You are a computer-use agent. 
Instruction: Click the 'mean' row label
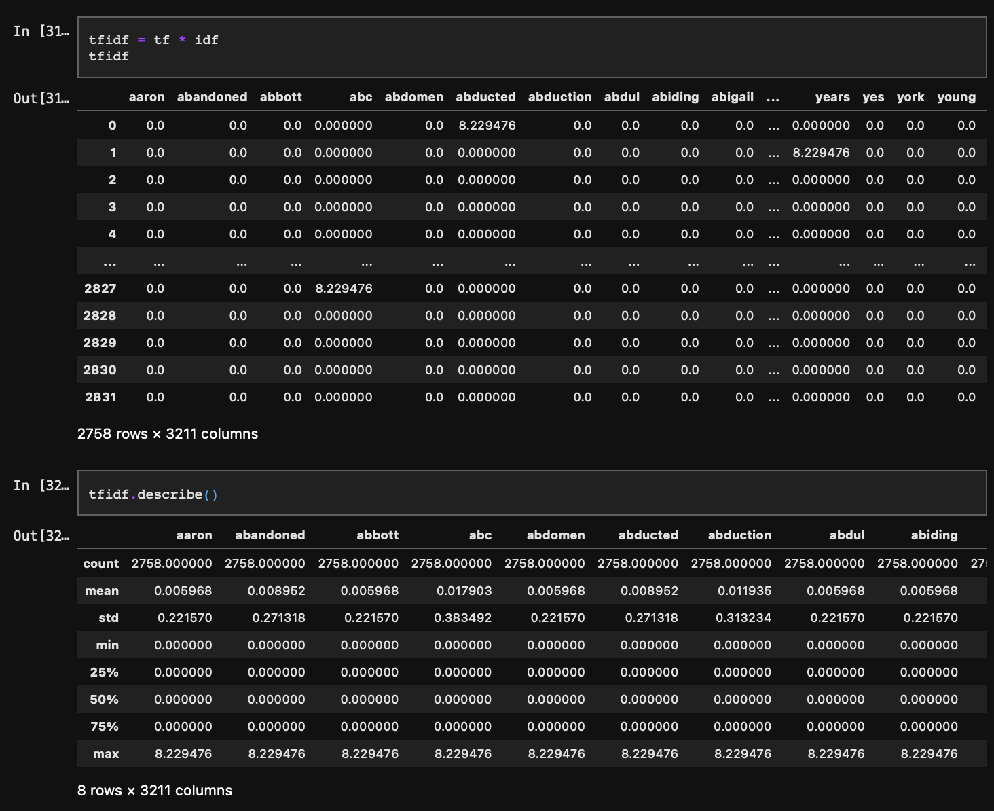[102, 591]
